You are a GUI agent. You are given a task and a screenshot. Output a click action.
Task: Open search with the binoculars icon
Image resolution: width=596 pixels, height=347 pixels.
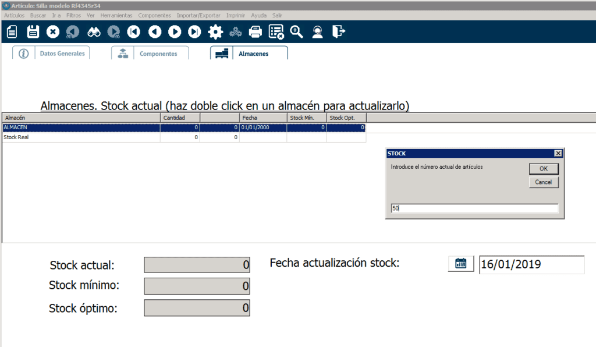tap(93, 32)
